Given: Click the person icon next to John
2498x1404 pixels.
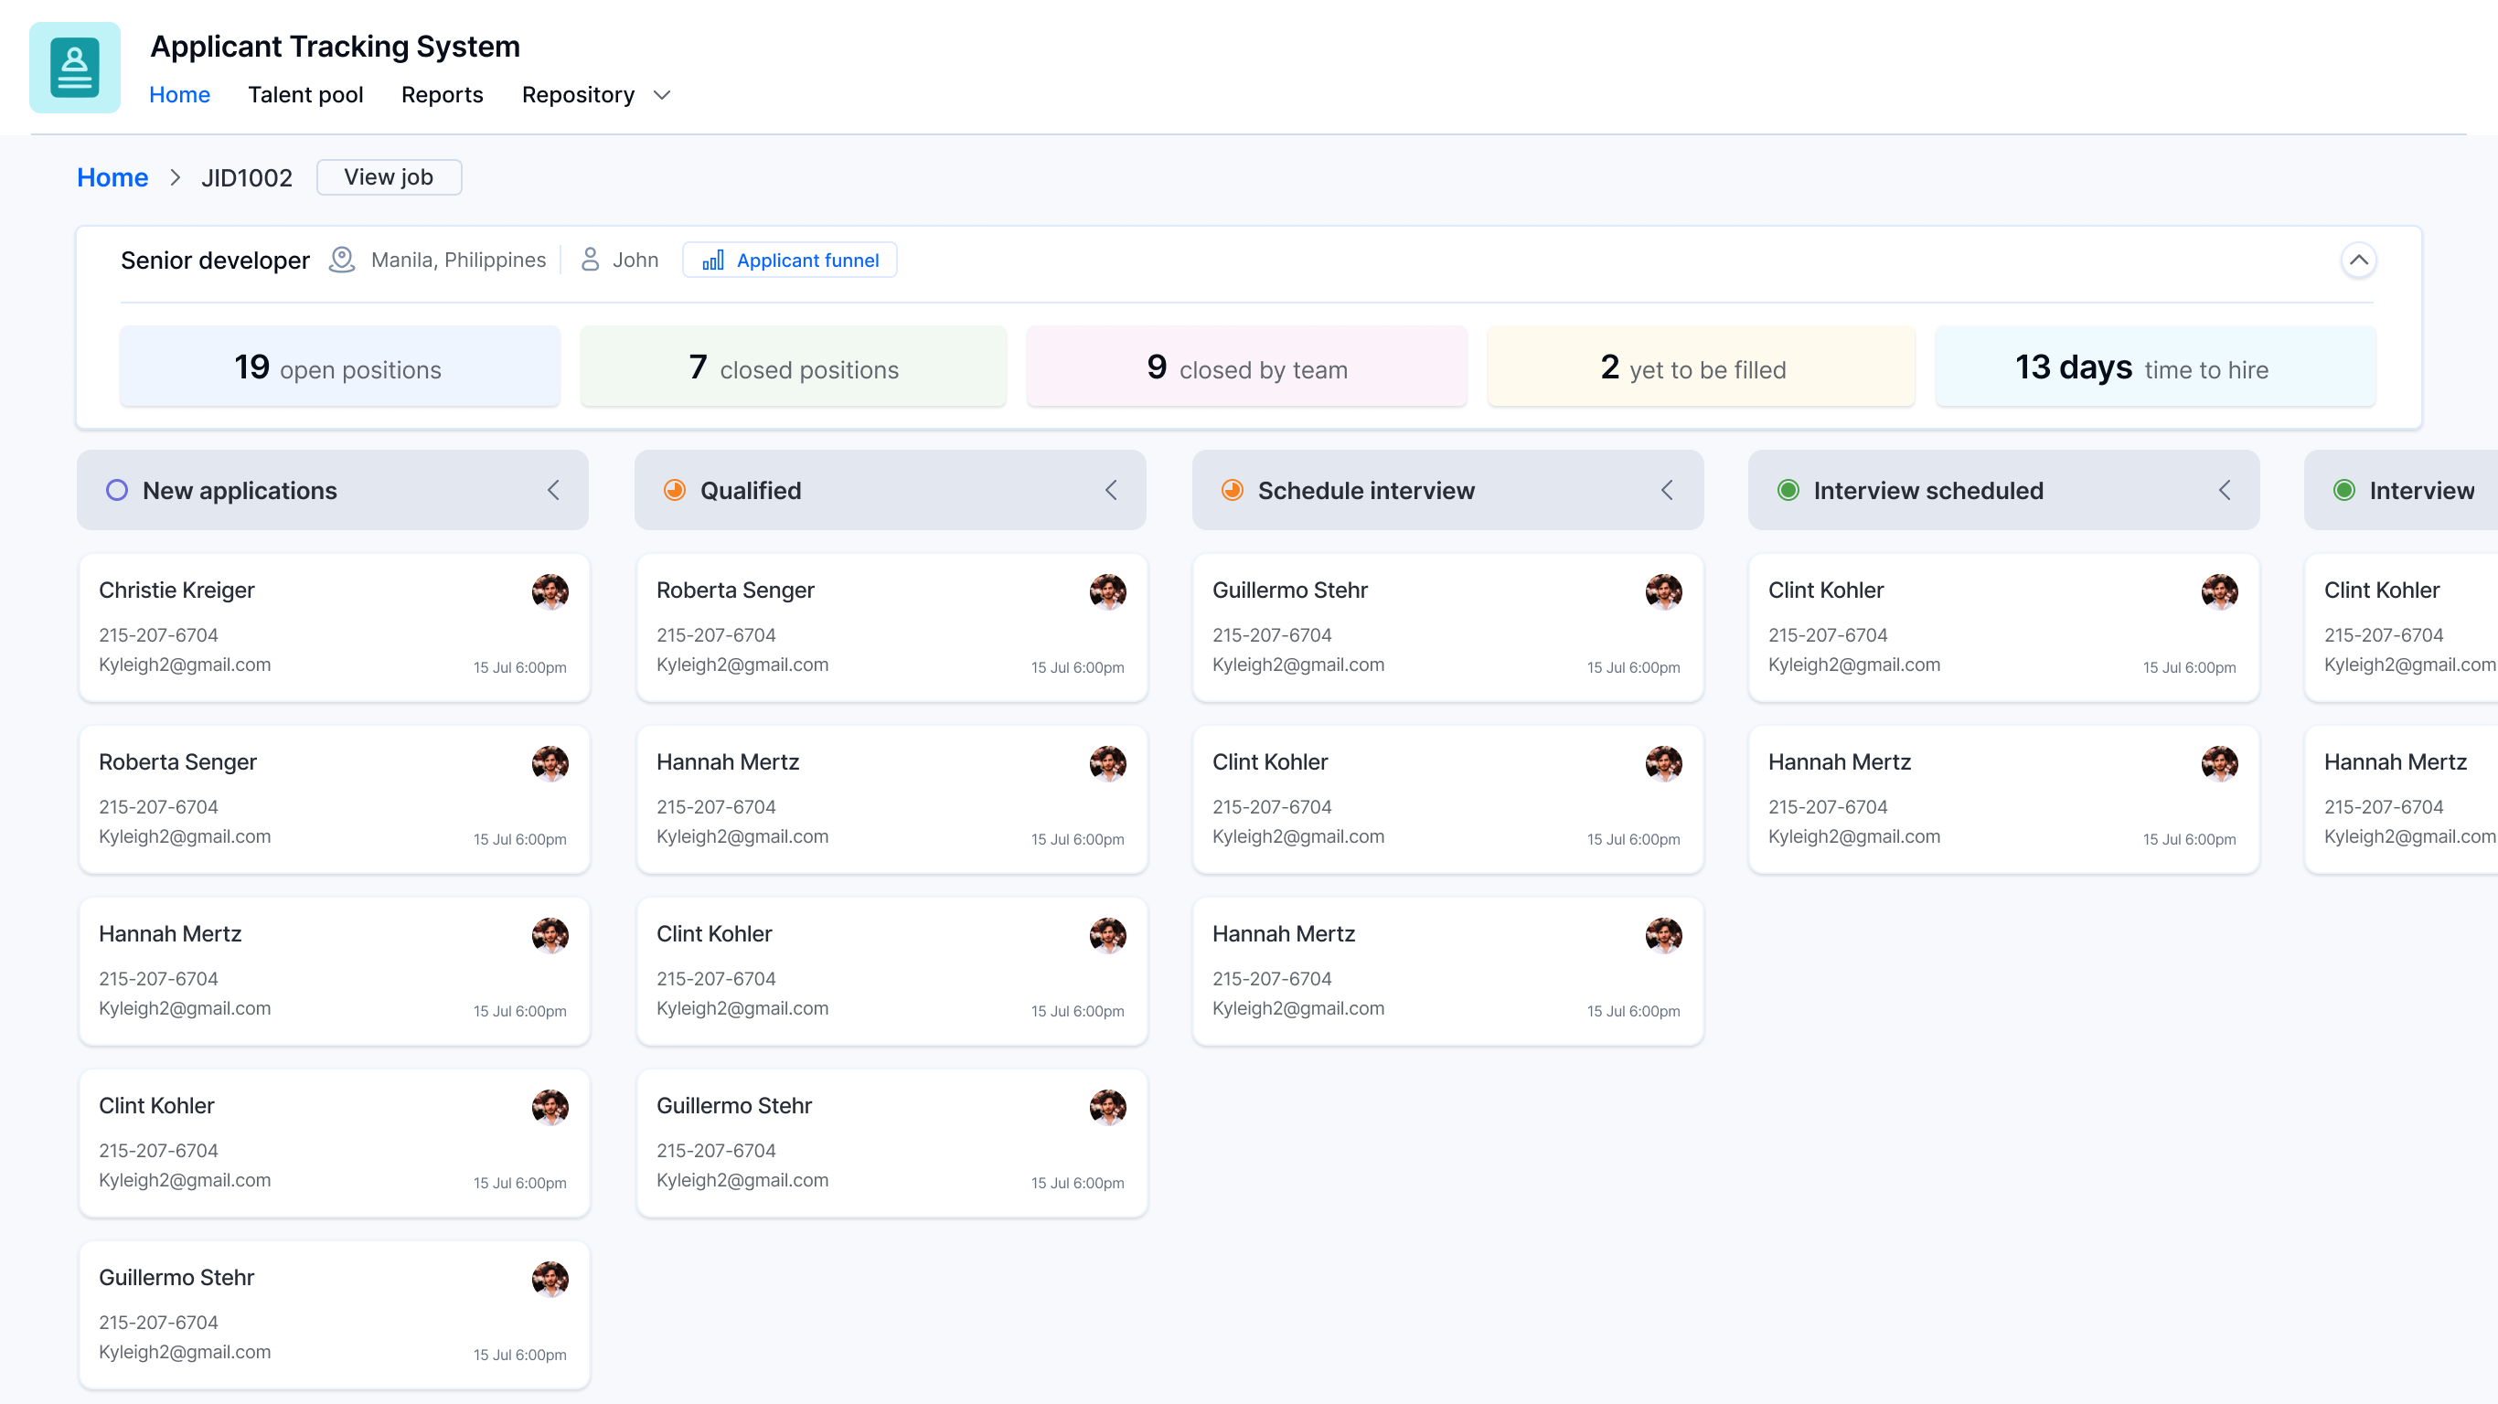Looking at the screenshot, I should (590, 260).
